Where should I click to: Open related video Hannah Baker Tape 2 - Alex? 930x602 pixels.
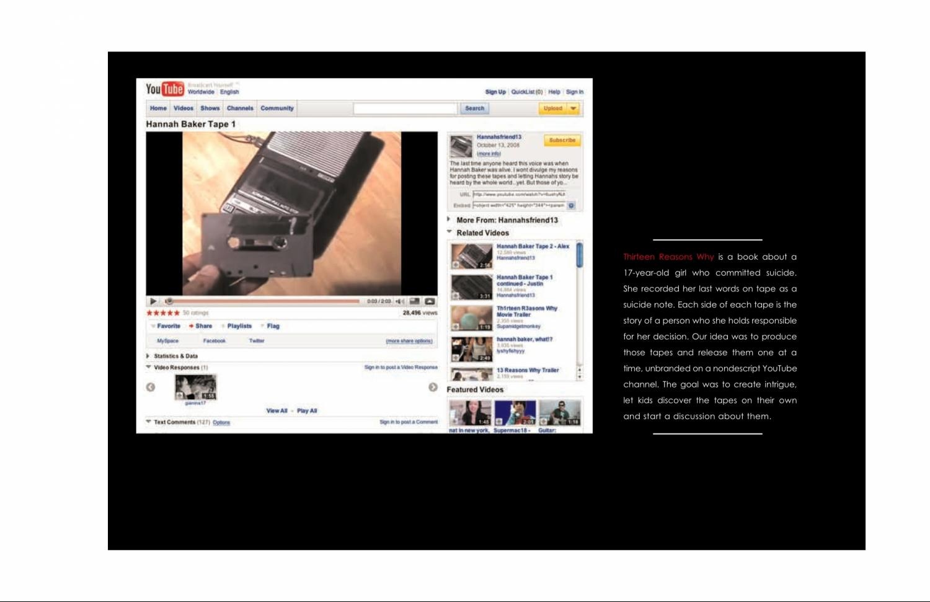click(x=533, y=246)
